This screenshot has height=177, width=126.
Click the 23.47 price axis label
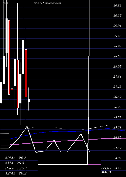tap(117, 168)
